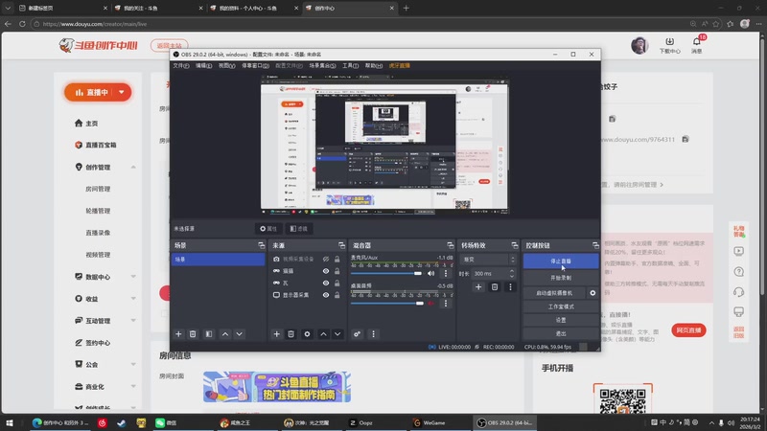Click the blue stop streaming button in OBS controls
Viewport: 767px width, 431px height.
tap(561, 261)
